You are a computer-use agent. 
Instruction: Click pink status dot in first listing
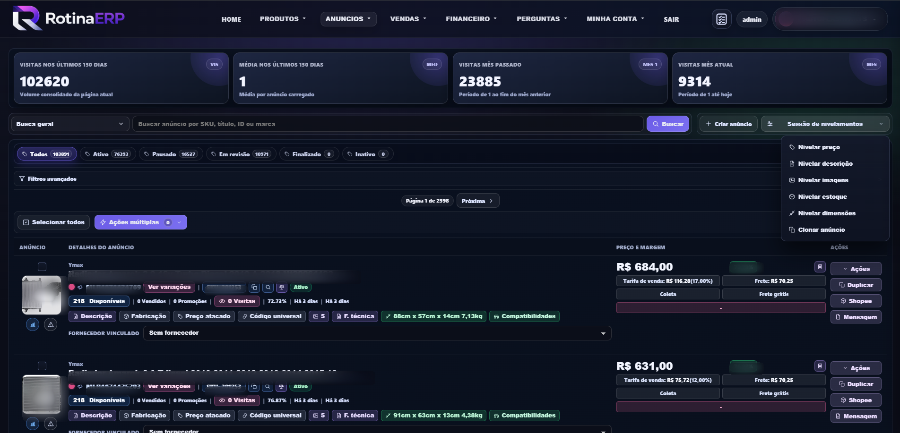tap(72, 287)
